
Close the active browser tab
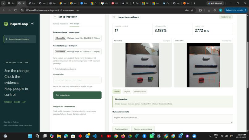24,3
